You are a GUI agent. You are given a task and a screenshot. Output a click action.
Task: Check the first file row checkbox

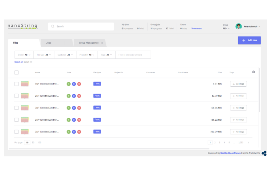coord(16,84)
